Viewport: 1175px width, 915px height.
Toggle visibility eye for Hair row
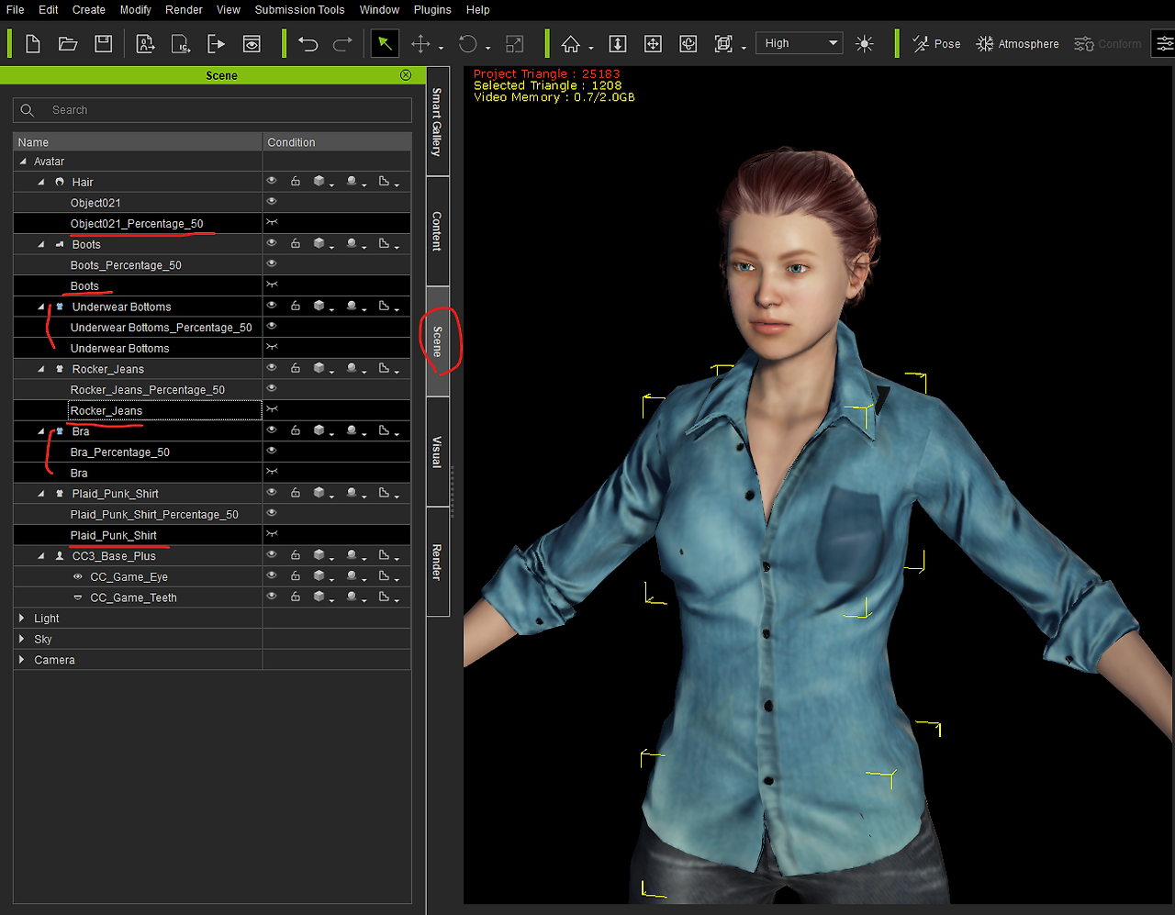[272, 182]
